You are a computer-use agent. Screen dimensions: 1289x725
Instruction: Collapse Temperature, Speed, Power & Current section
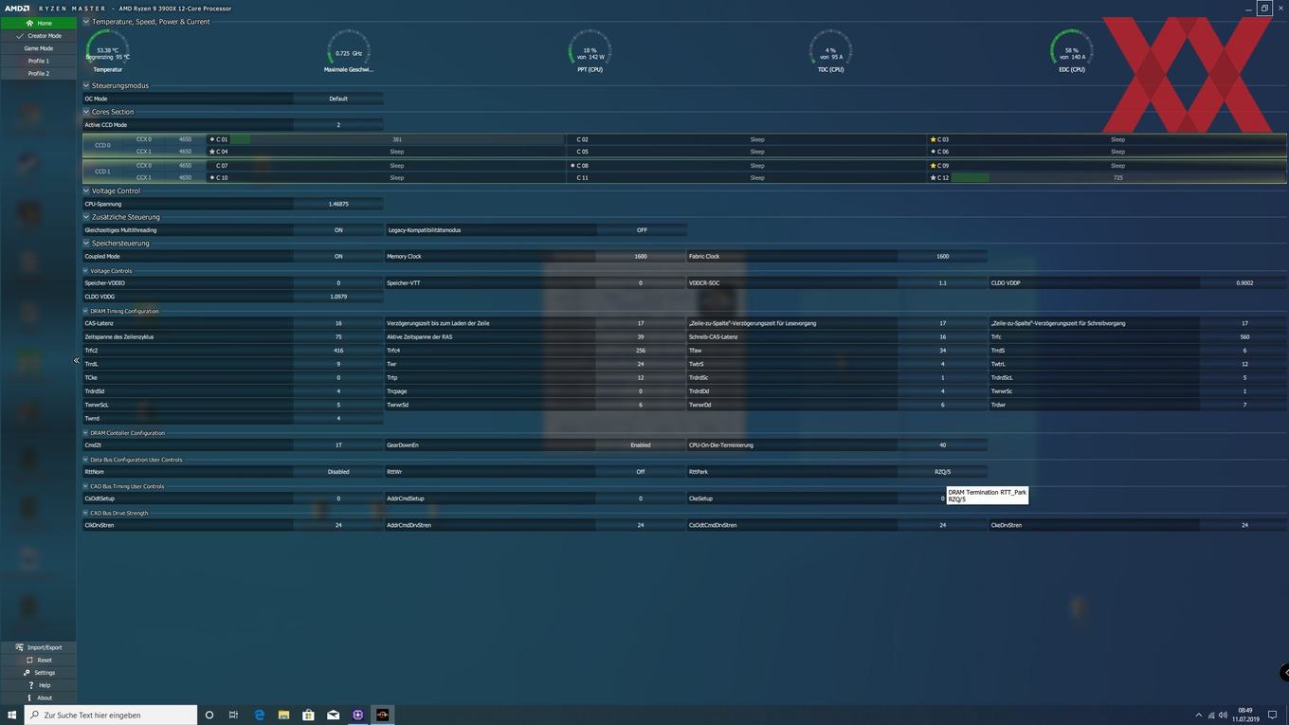coord(86,22)
